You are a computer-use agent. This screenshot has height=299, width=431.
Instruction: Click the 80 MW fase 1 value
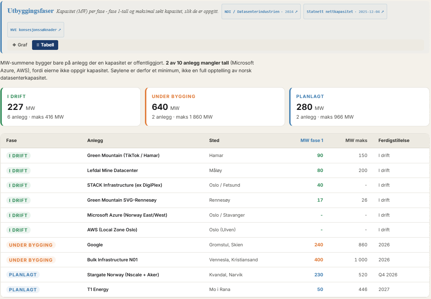point(320,170)
